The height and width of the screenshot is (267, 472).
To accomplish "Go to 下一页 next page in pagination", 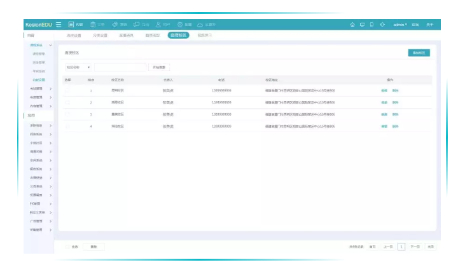I will (x=415, y=247).
